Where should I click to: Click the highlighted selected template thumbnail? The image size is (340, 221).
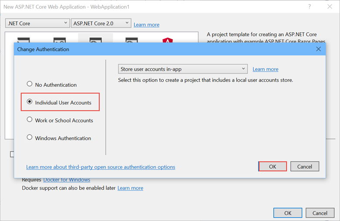pos(95,38)
